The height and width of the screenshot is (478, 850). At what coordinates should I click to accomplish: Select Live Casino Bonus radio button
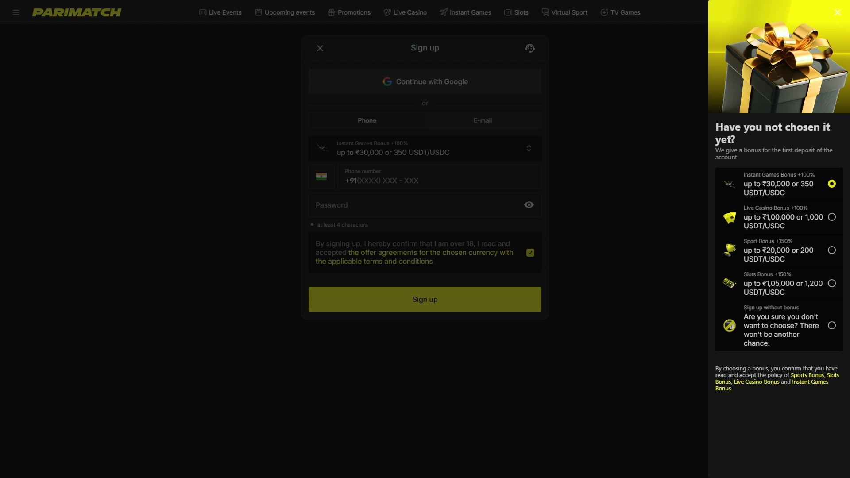click(832, 217)
